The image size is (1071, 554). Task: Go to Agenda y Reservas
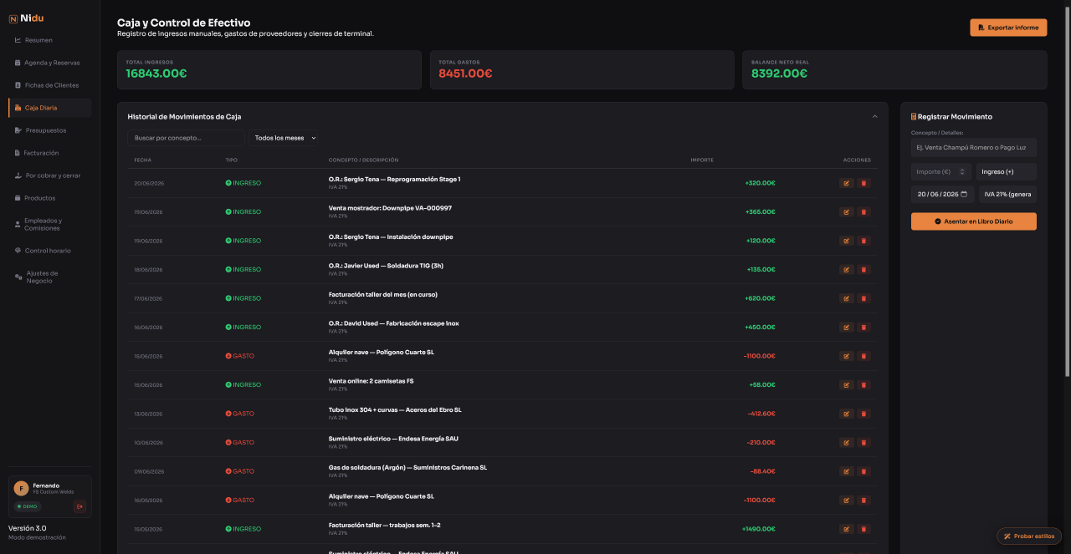click(x=52, y=63)
